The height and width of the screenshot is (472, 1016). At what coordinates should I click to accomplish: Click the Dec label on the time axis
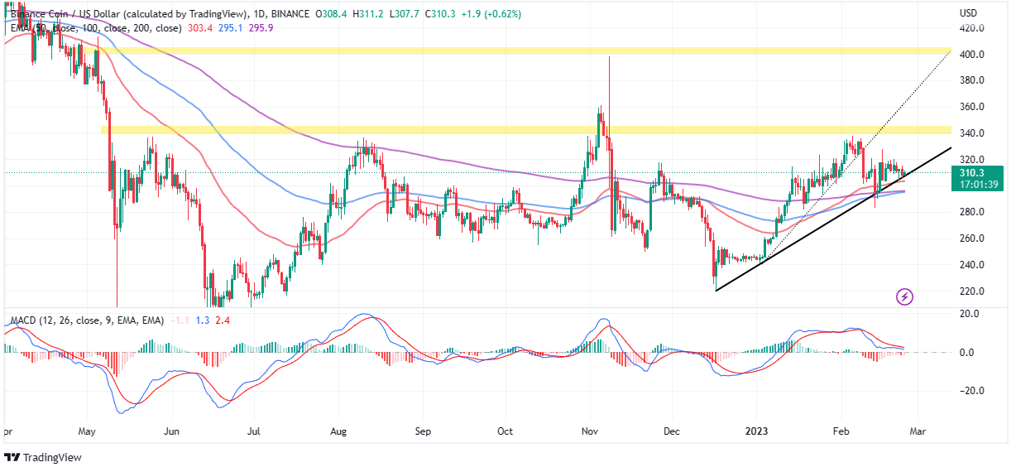point(672,431)
